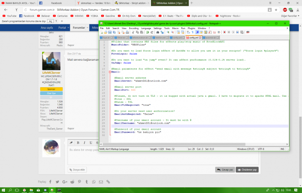Viewport: 302px width, 193px height.
Task: Click the Zoom Out icon in Notepad++
Action: point(172,33)
